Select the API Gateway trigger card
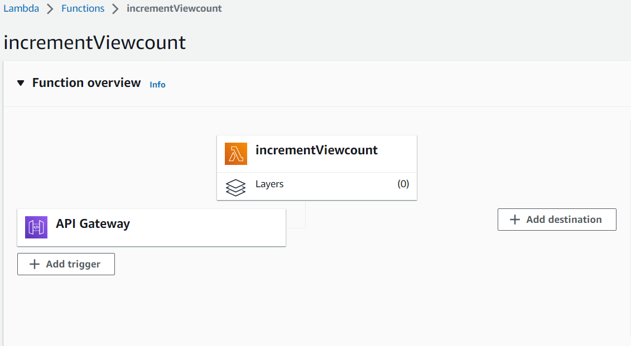631x346 pixels. [x=151, y=227]
